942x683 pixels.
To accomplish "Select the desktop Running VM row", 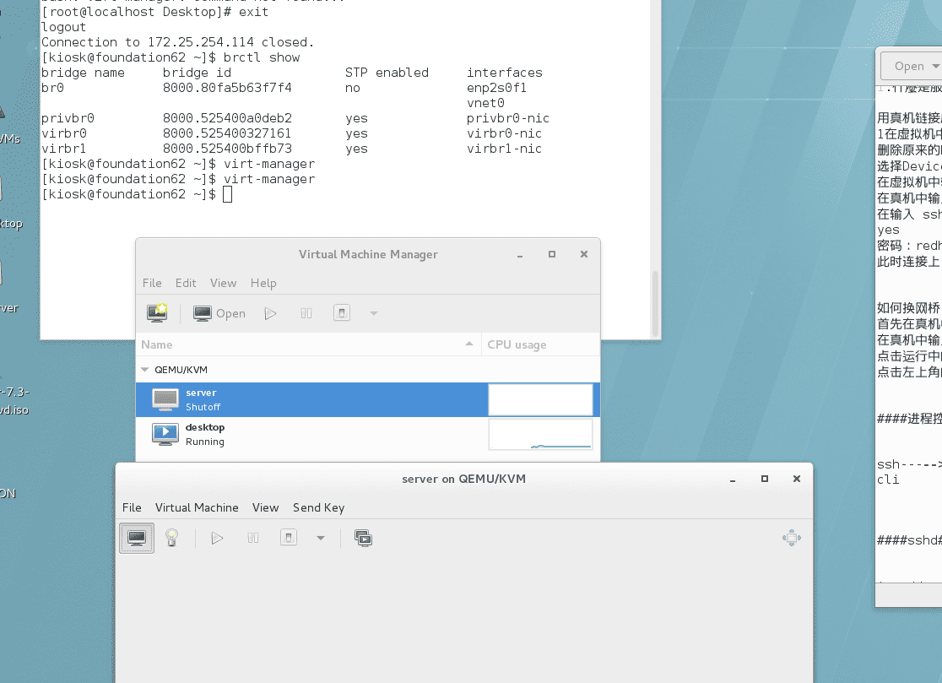I will pos(368,434).
